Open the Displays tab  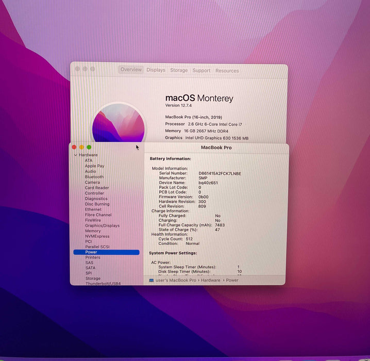[x=156, y=70]
